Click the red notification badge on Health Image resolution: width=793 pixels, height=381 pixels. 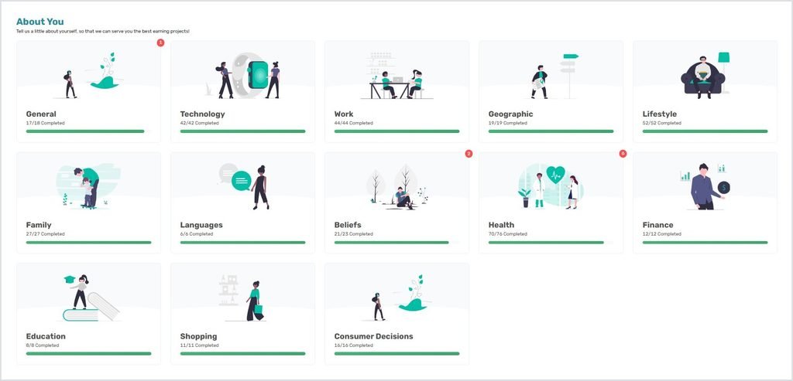click(623, 154)
